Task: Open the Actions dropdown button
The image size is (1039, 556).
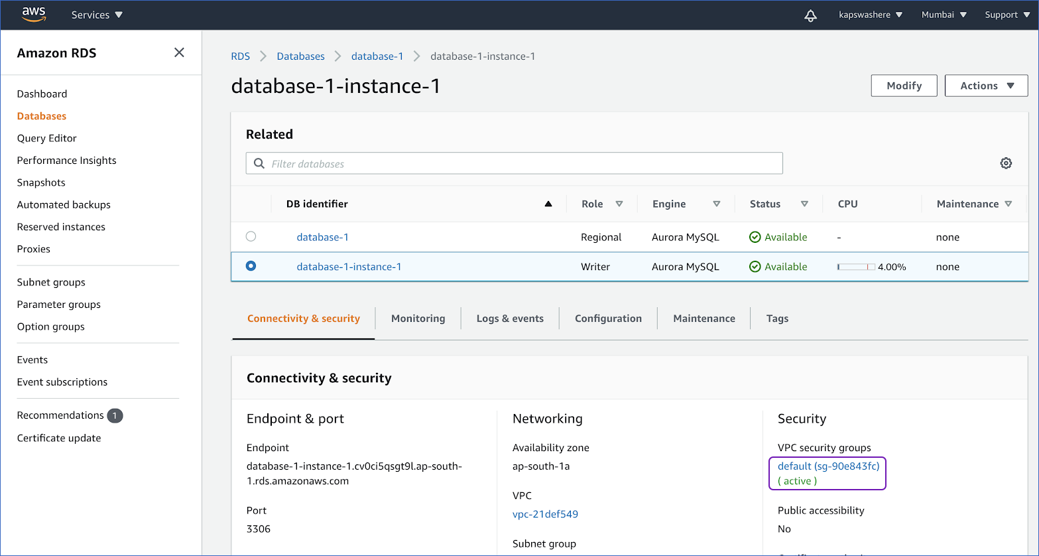Action: [x=986, y=86]
